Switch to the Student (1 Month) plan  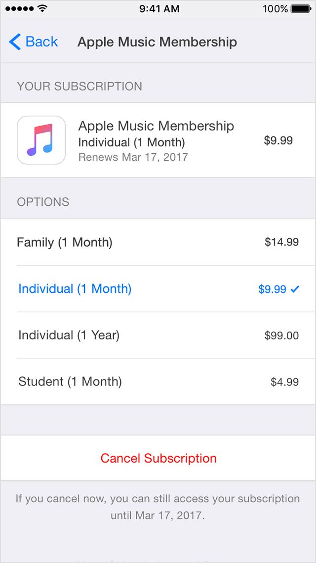[70, 382]
